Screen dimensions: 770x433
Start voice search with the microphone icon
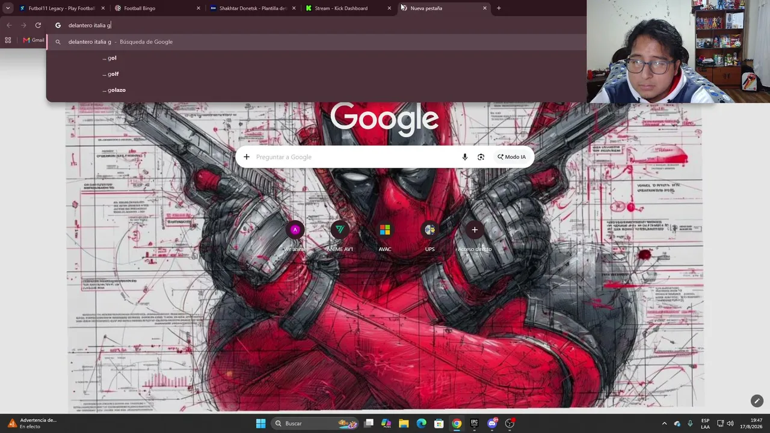(464, 157)
